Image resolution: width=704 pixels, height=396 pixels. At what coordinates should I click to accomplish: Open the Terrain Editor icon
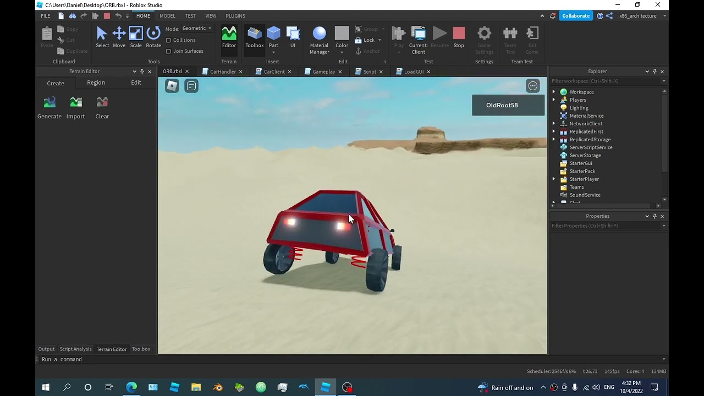click(229, 37)
